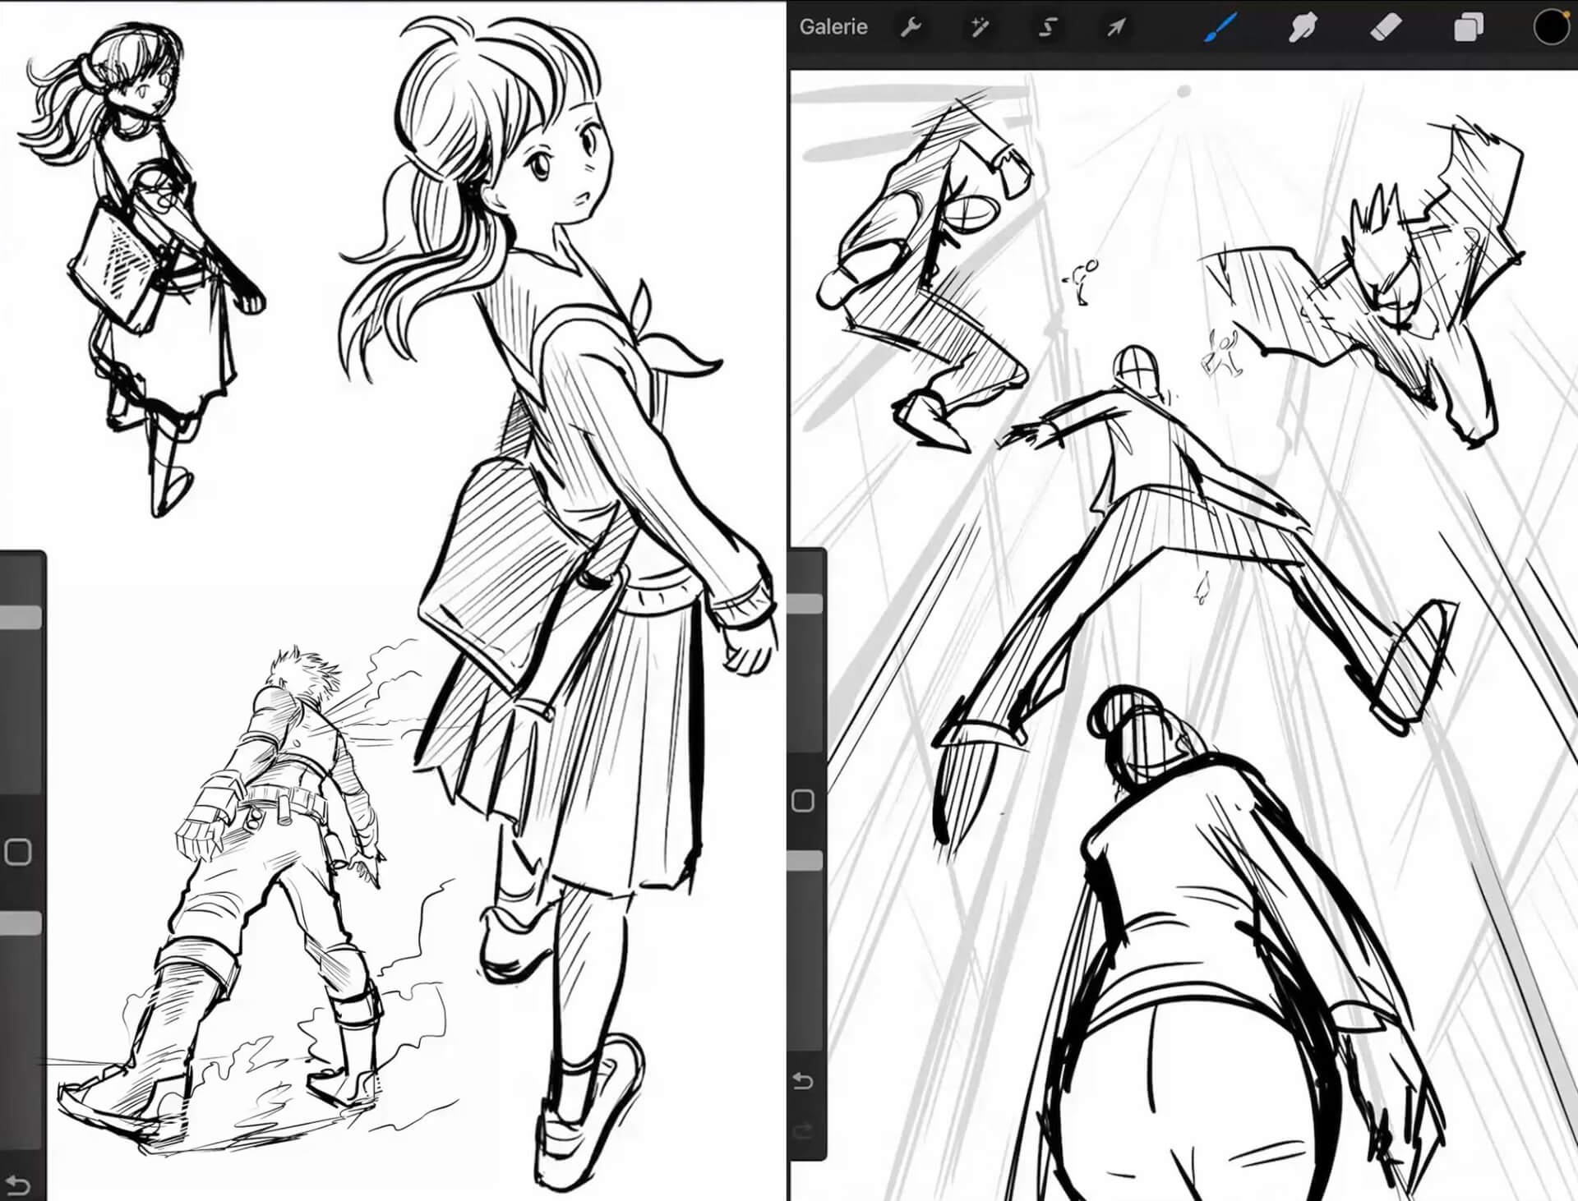Viewport: 1578px width, 1201px height.
Task: Click brush size slider beside Galerie canvas
Action: pos(806,605)
